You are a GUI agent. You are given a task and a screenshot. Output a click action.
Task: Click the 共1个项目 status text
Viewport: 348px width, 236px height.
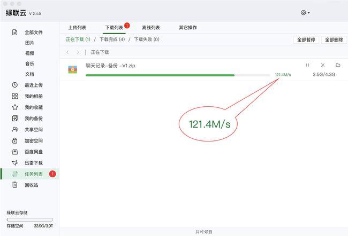(204, 232)
